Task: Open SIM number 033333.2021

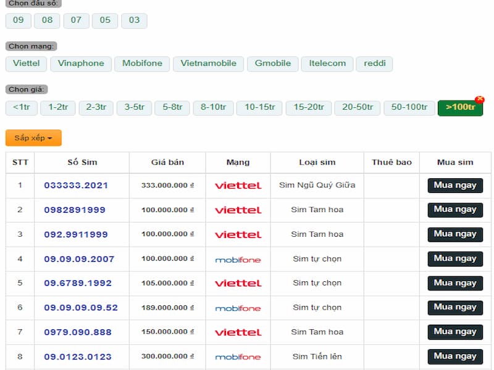Action: pos(76,186)
